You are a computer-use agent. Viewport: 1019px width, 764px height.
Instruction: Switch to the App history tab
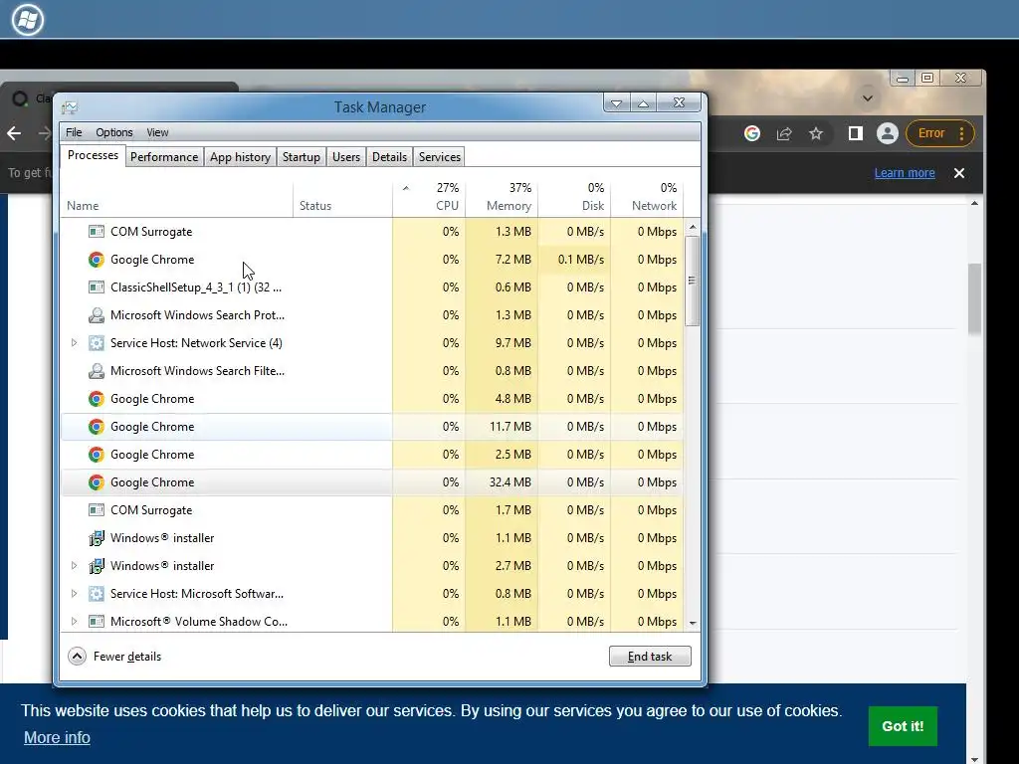[240, 157]
